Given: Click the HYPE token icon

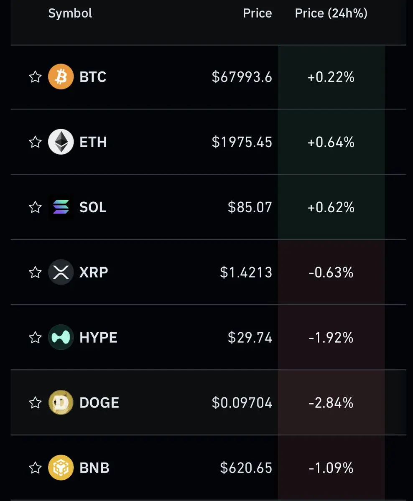Looking at the screenshot, I should click(x=61, y=337).
